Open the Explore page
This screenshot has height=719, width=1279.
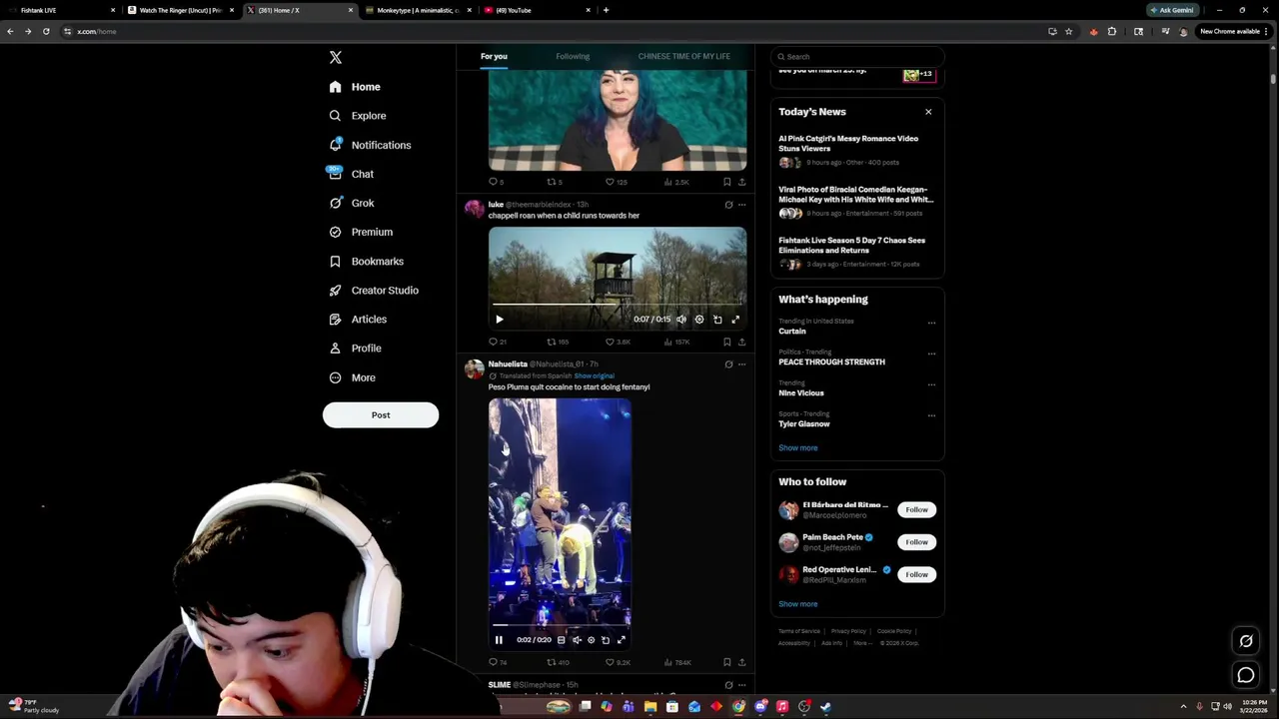[357, 116]
